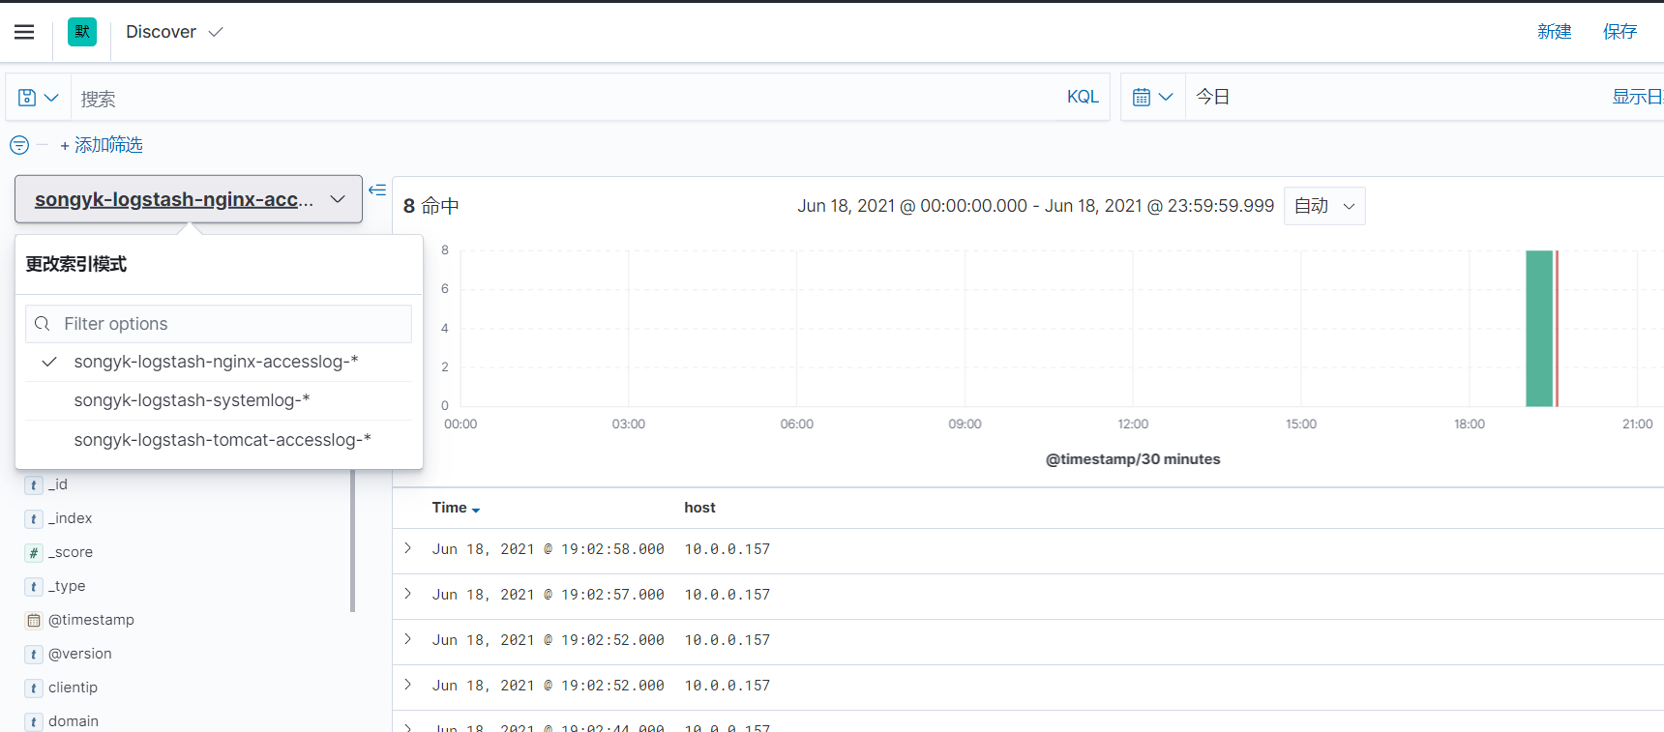Click the 今日 time range text
The height and width of the screenshot is (732, 1664).
point(1212,97)
